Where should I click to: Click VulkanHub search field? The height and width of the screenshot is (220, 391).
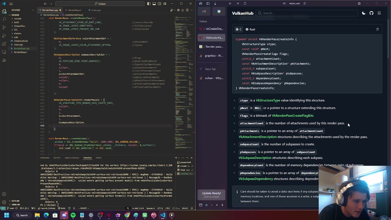307,13
